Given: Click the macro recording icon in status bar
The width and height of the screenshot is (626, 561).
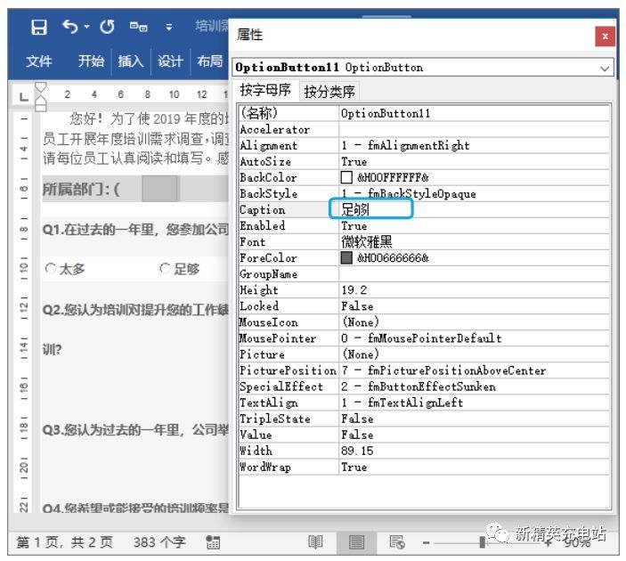Looking at the screenshot, I should 213,541.
